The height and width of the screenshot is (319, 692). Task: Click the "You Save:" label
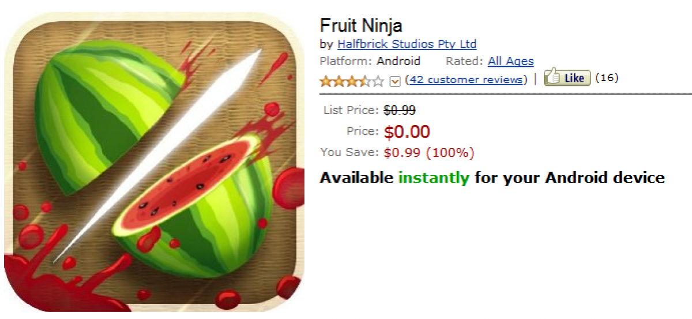pos(350,153)
